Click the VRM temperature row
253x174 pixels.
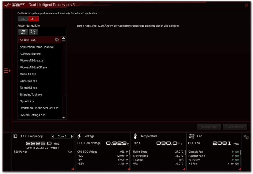coord(158,164)
